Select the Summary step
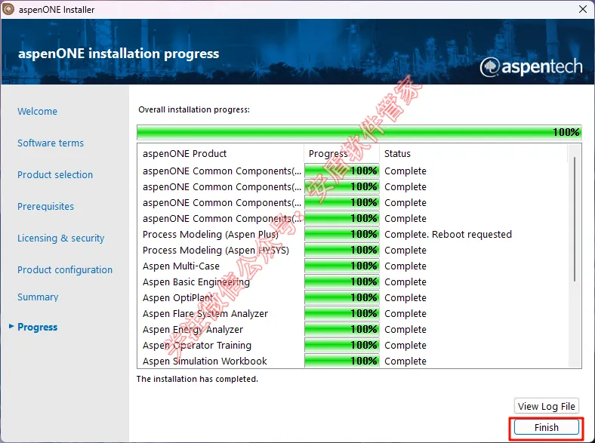Screen dimensions: 595x443 [x=38, y=297]
